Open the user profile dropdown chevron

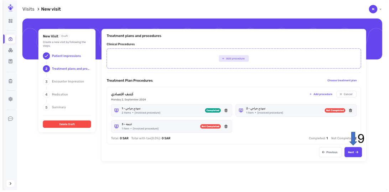[380, 9]
